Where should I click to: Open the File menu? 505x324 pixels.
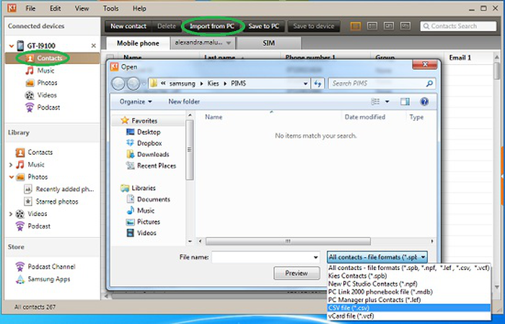coord(30,9)
